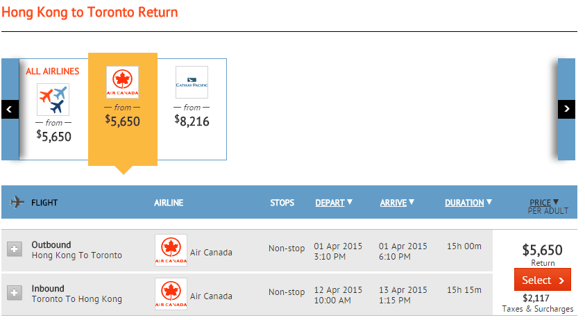Click the left carousel arrow
The width and height of the screenshot is (585, 320).
point(10,109)
